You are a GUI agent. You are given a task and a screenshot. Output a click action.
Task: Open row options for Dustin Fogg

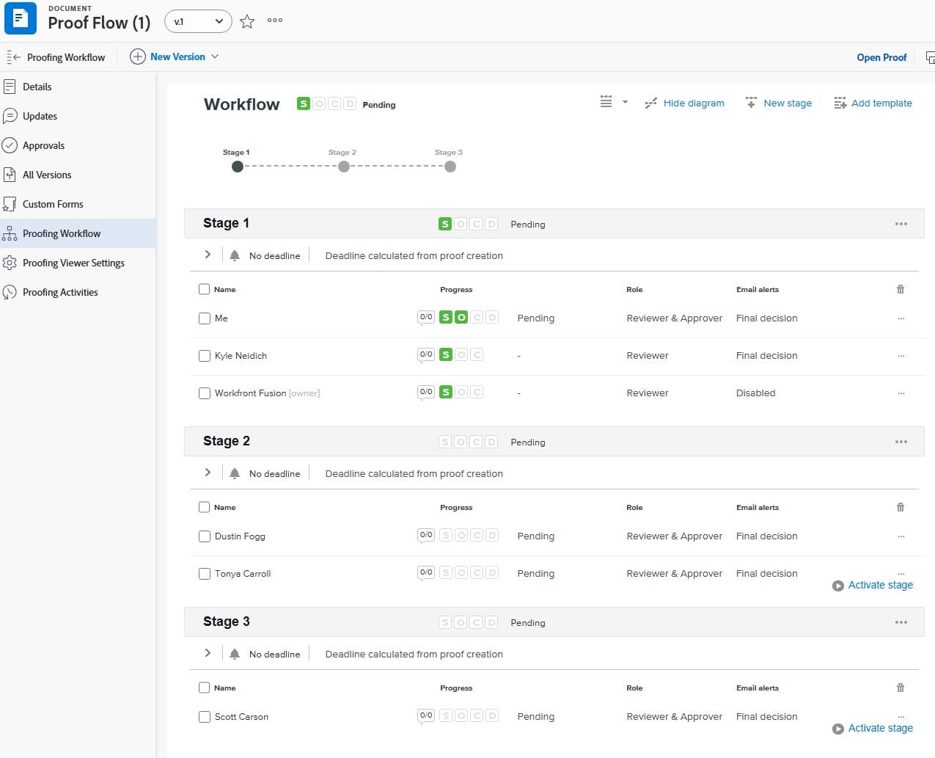click(x=901, y=536)
